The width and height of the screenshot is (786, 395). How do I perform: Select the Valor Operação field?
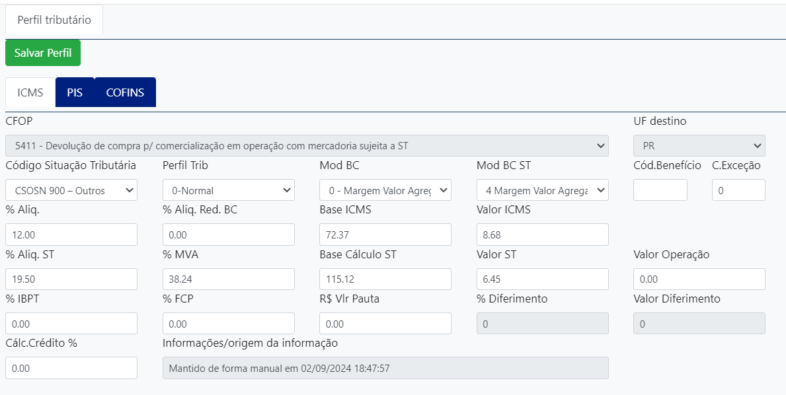[x=699, y=279]
